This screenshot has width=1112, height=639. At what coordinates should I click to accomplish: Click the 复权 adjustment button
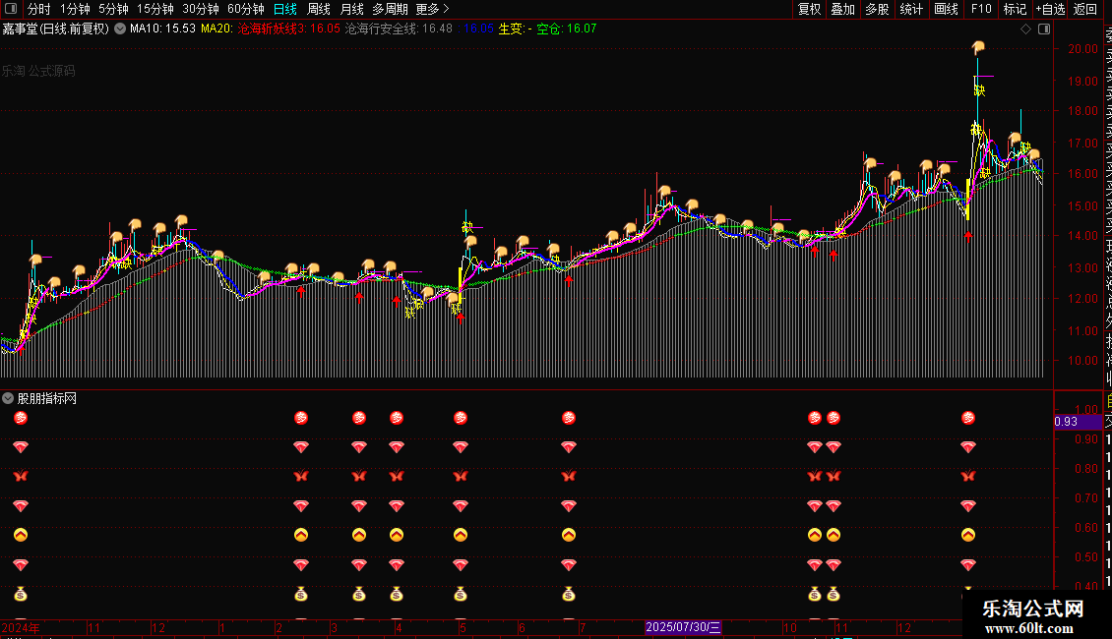coord(809,9)
